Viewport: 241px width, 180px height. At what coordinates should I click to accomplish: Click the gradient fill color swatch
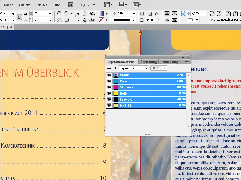[x=101, y=13]
